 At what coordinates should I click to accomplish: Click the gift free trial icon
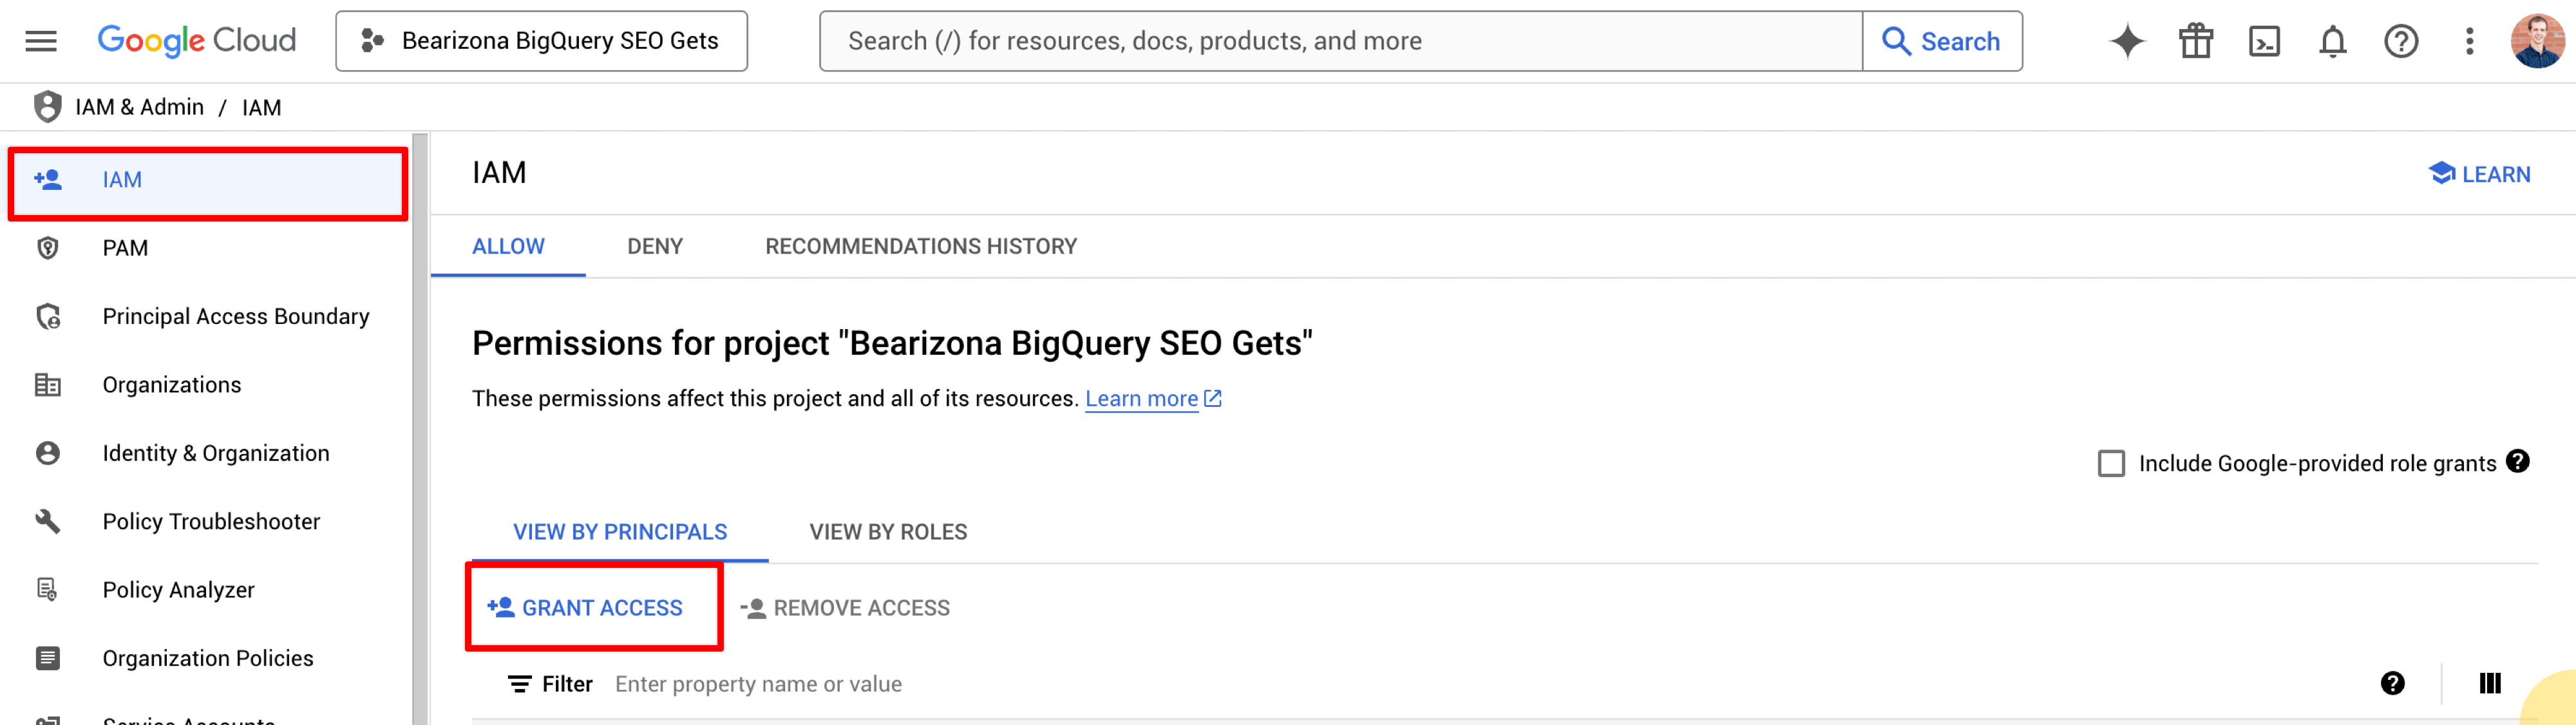click(x=2195, y=41)
